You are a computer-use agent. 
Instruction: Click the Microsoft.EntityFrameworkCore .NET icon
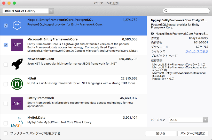tap(17, 45)
